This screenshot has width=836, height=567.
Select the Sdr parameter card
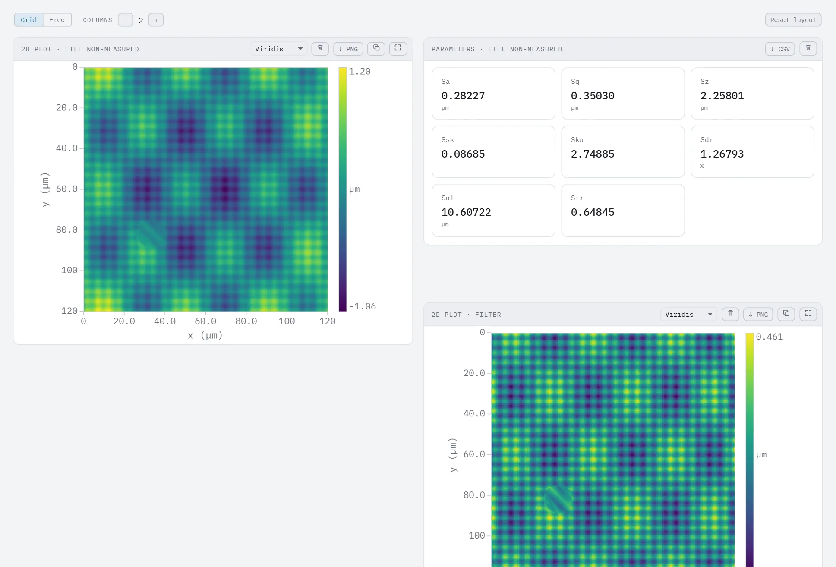coord(752,151)
